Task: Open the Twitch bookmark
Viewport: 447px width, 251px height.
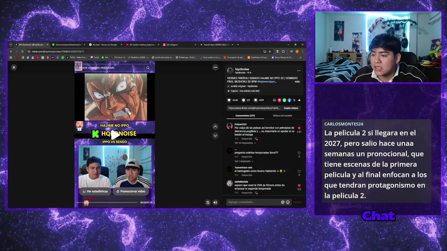Action: click(x=95, y=58)
